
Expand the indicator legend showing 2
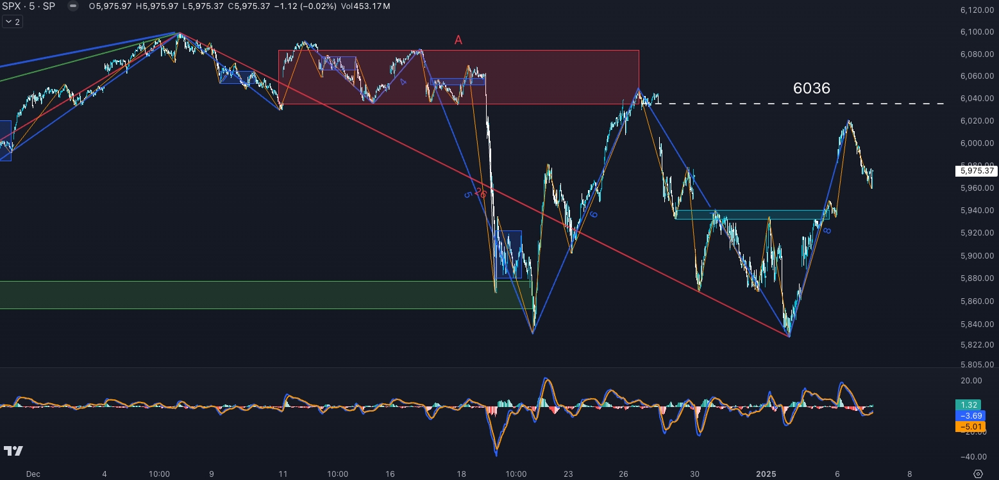[12, 22]
